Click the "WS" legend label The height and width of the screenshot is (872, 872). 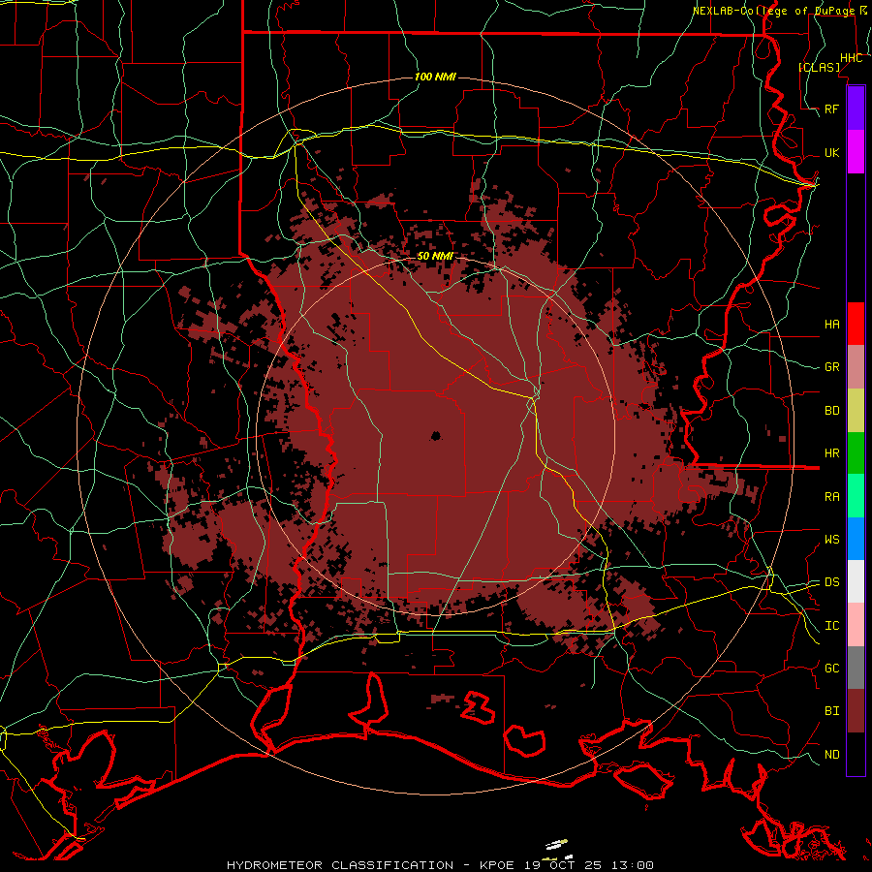[x=832, y=539]
